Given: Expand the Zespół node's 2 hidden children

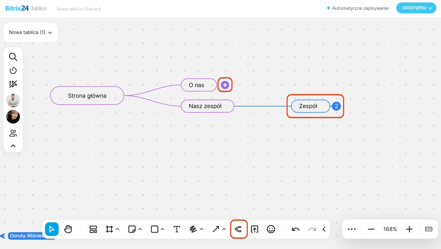Looking at the screenshot, I should pyautogui.click(x=336, y=106).
